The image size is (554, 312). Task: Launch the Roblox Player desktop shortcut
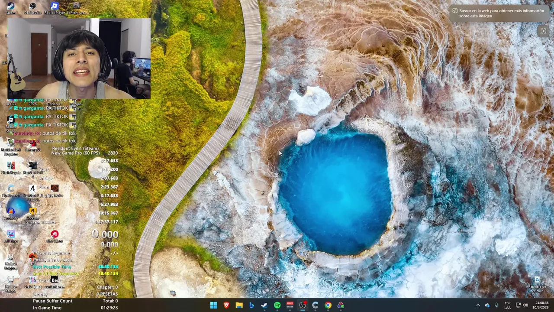pos(55,8)
